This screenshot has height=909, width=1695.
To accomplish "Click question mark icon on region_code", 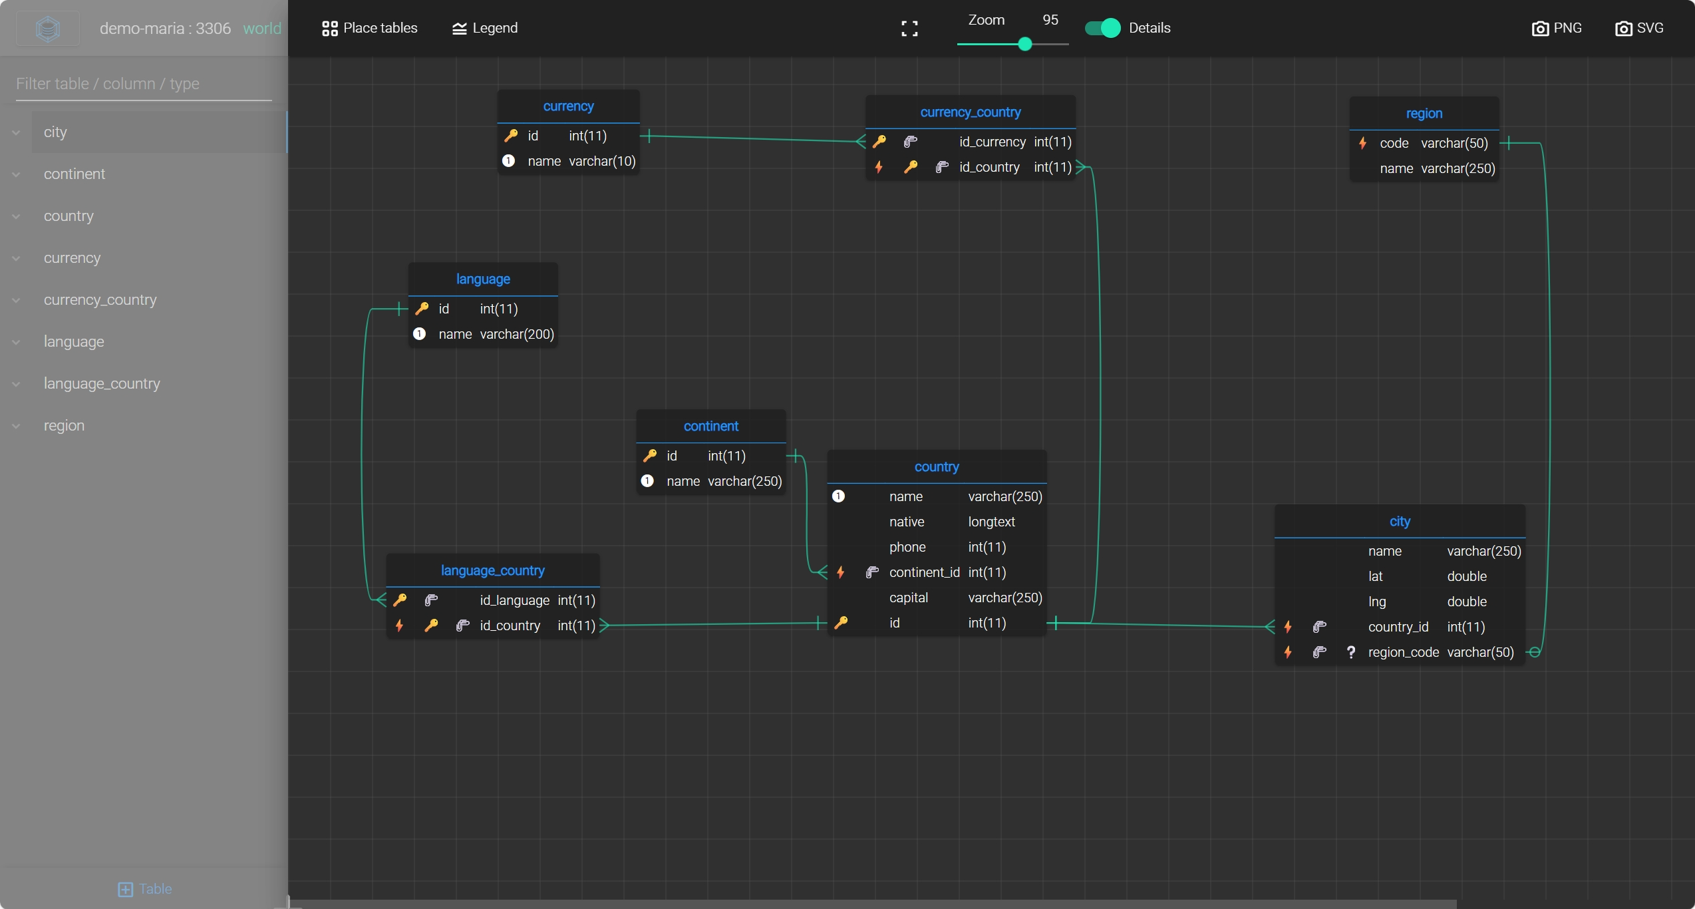I will (1350, 652).
